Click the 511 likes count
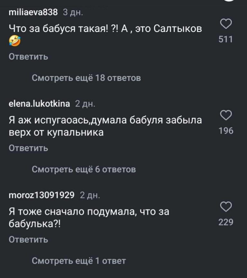The height and width of the screenshot is (278, 247). coord(225,39)
